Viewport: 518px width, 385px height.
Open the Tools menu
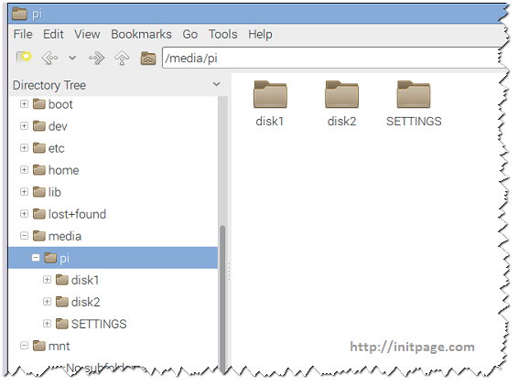coord(222,34)
